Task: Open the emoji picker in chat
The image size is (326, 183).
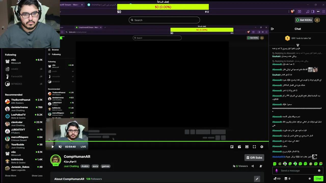Action: (x=319, y=171)
